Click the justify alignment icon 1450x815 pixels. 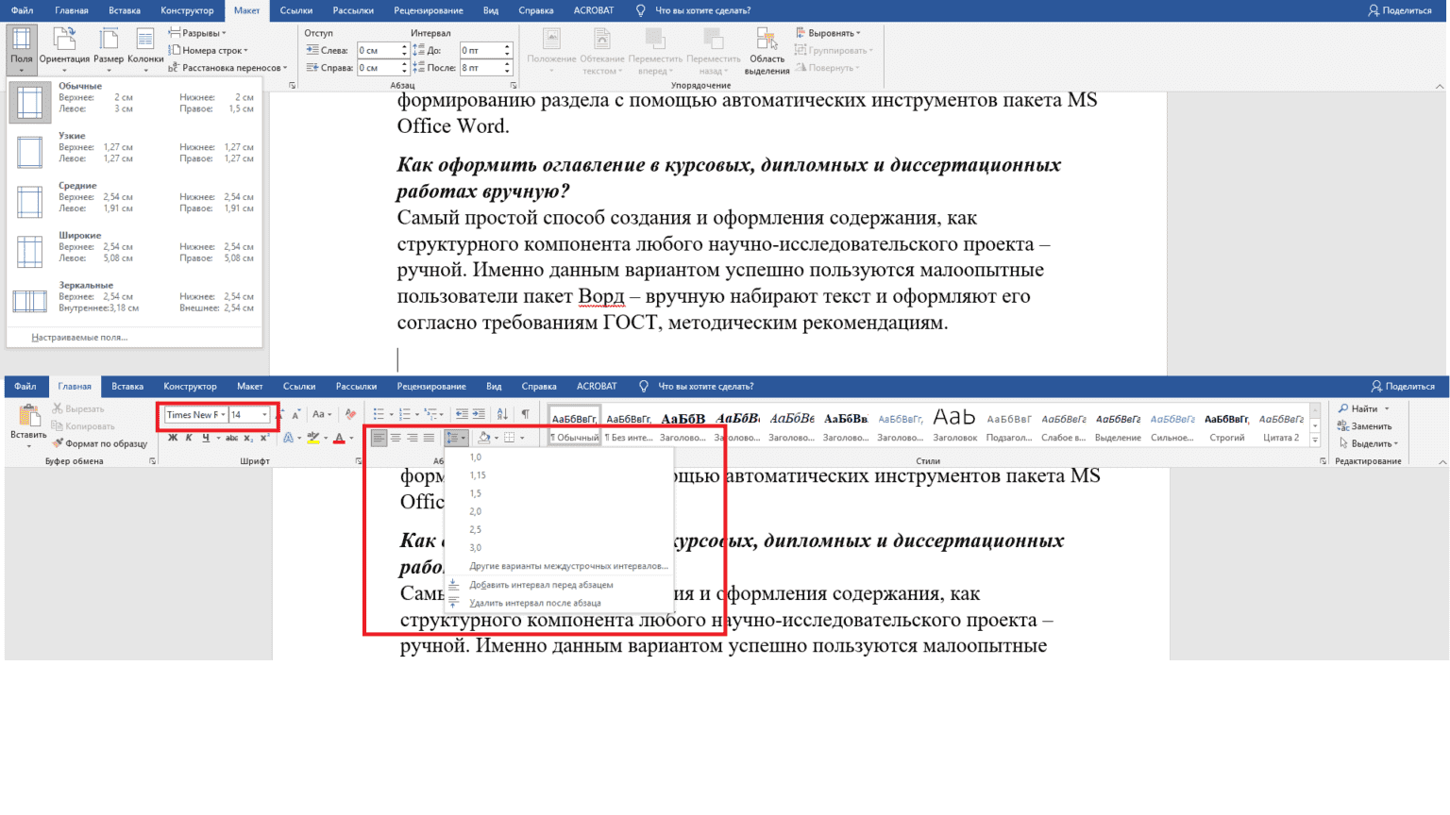tap(429, 438)
